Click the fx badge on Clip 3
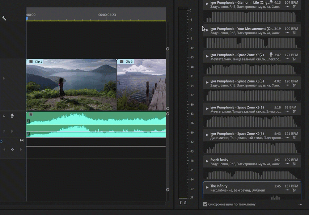 point(121,62)
